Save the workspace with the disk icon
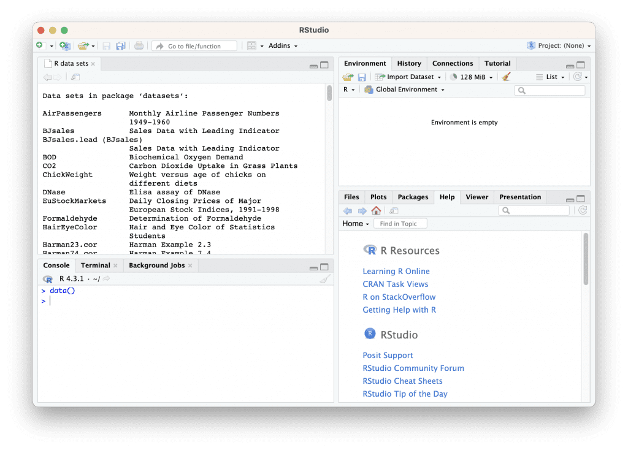This screenshot has height=450, width=628. point(362,76)
